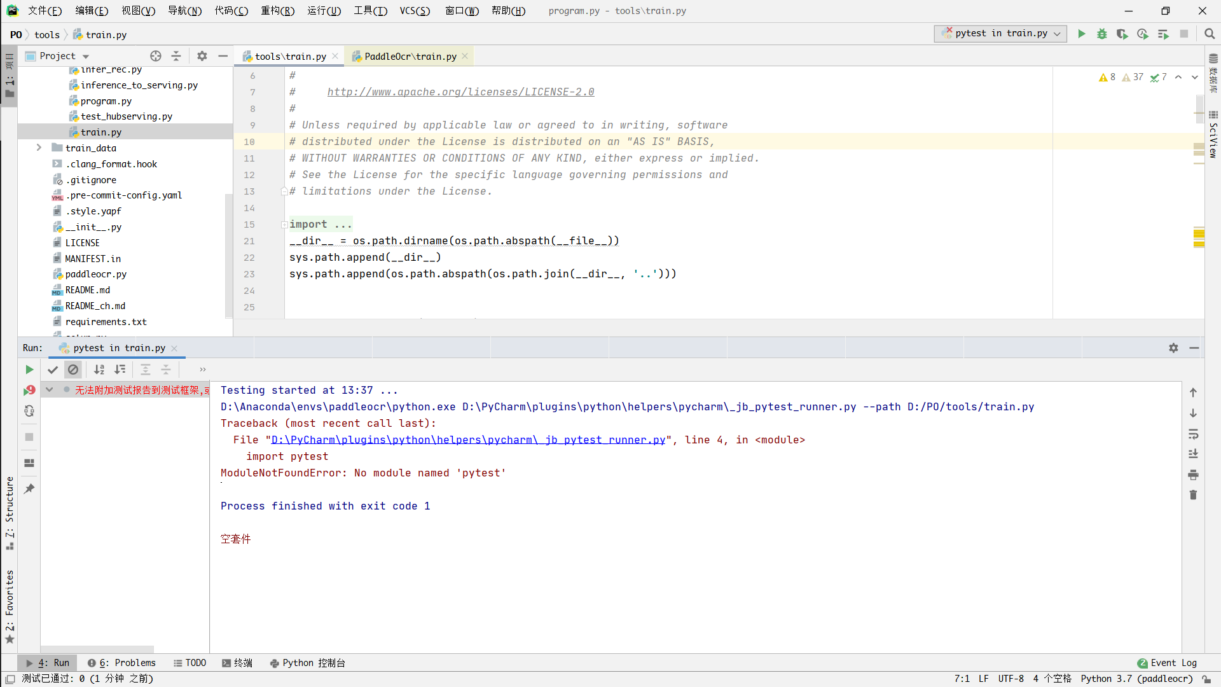Screen dimensions: 1221x687
Task: Print the console output with the printer icon
Action: point(1193,475)
